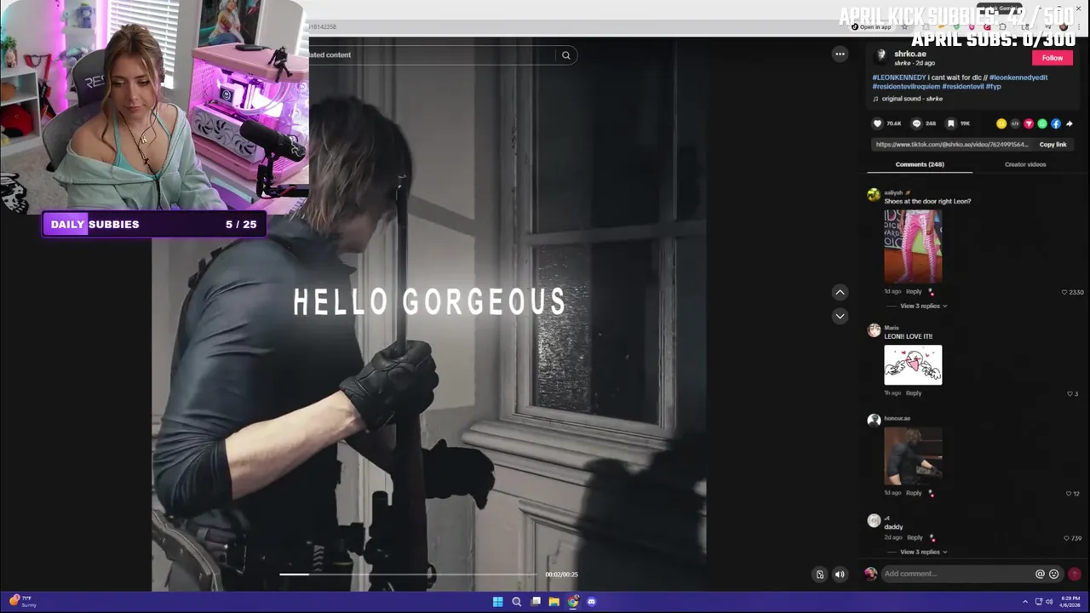Viewport: 1090px width, 613px height.
Task: Toggle the auto-scroll icon beside volume
Action: pyautogui.click(x=820, y=574)
